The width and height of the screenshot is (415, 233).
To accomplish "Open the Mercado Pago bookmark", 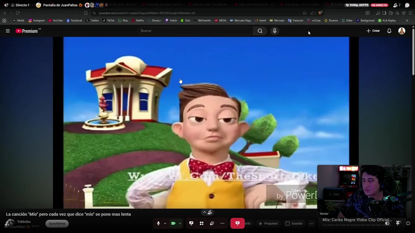I will (x=240, y=20).
